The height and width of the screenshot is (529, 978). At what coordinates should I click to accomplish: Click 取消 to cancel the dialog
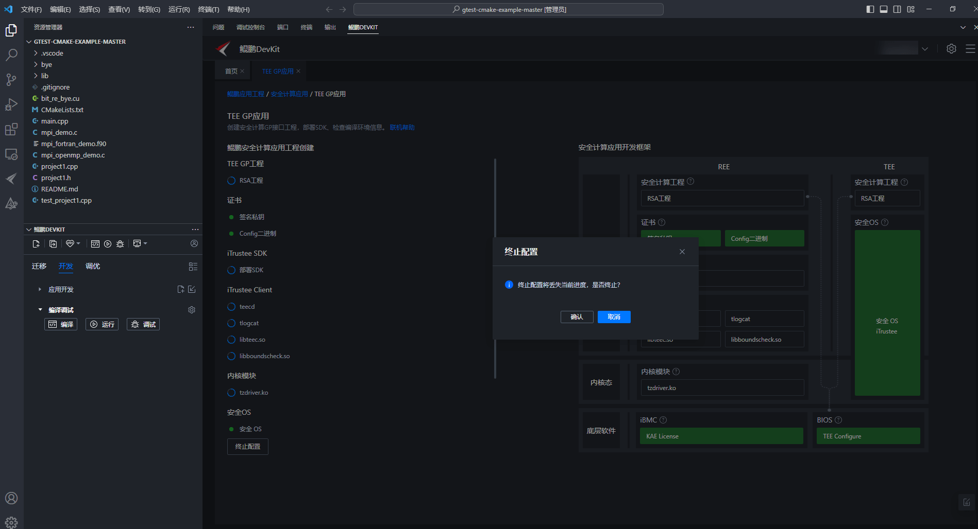tap(614, 317)
